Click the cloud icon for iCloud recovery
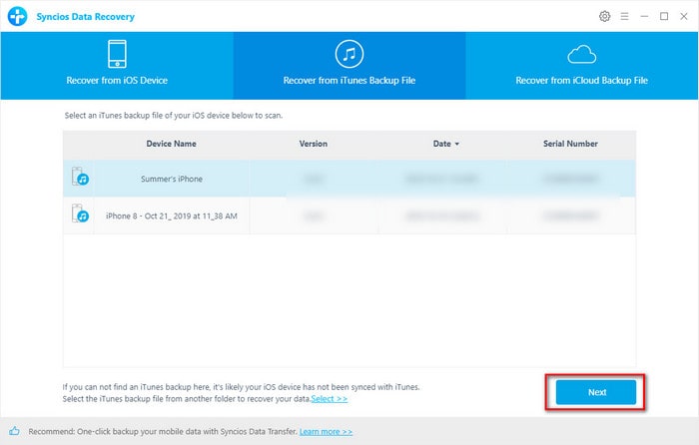 point(582,55)
